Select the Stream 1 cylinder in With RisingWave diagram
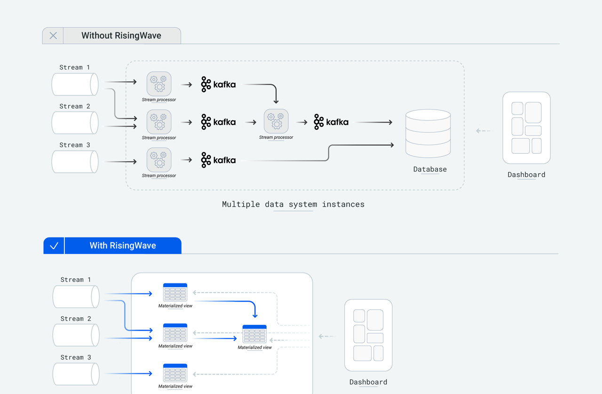The image size is (602, 394). pos(76,296)
